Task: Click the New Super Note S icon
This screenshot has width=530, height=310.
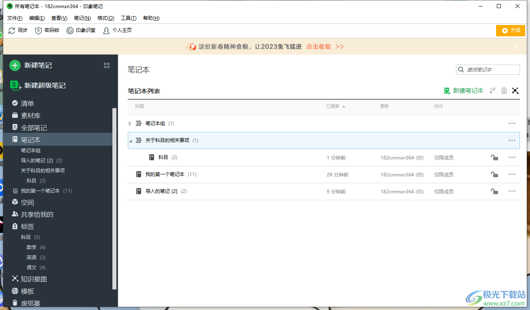Action: pos(15,85)
